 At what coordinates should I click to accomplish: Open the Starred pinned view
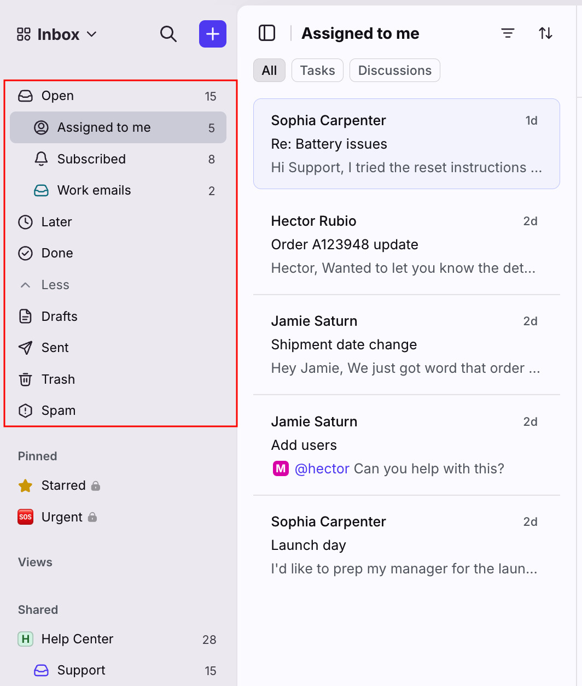coord(59,485)
